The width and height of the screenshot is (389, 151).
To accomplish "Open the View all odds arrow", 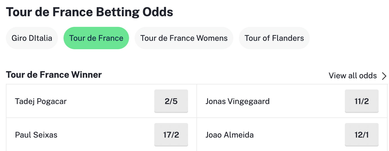I will (x=384, y=76).
